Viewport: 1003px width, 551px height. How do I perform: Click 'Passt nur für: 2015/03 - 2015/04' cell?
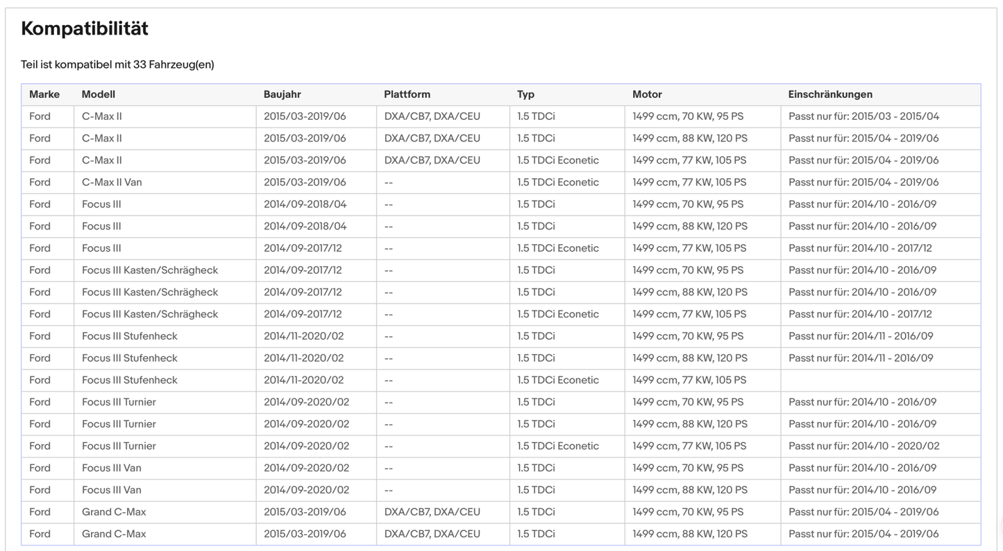880,116
